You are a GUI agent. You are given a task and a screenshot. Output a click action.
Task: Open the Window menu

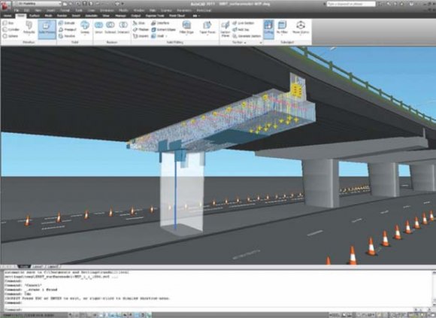139,11
